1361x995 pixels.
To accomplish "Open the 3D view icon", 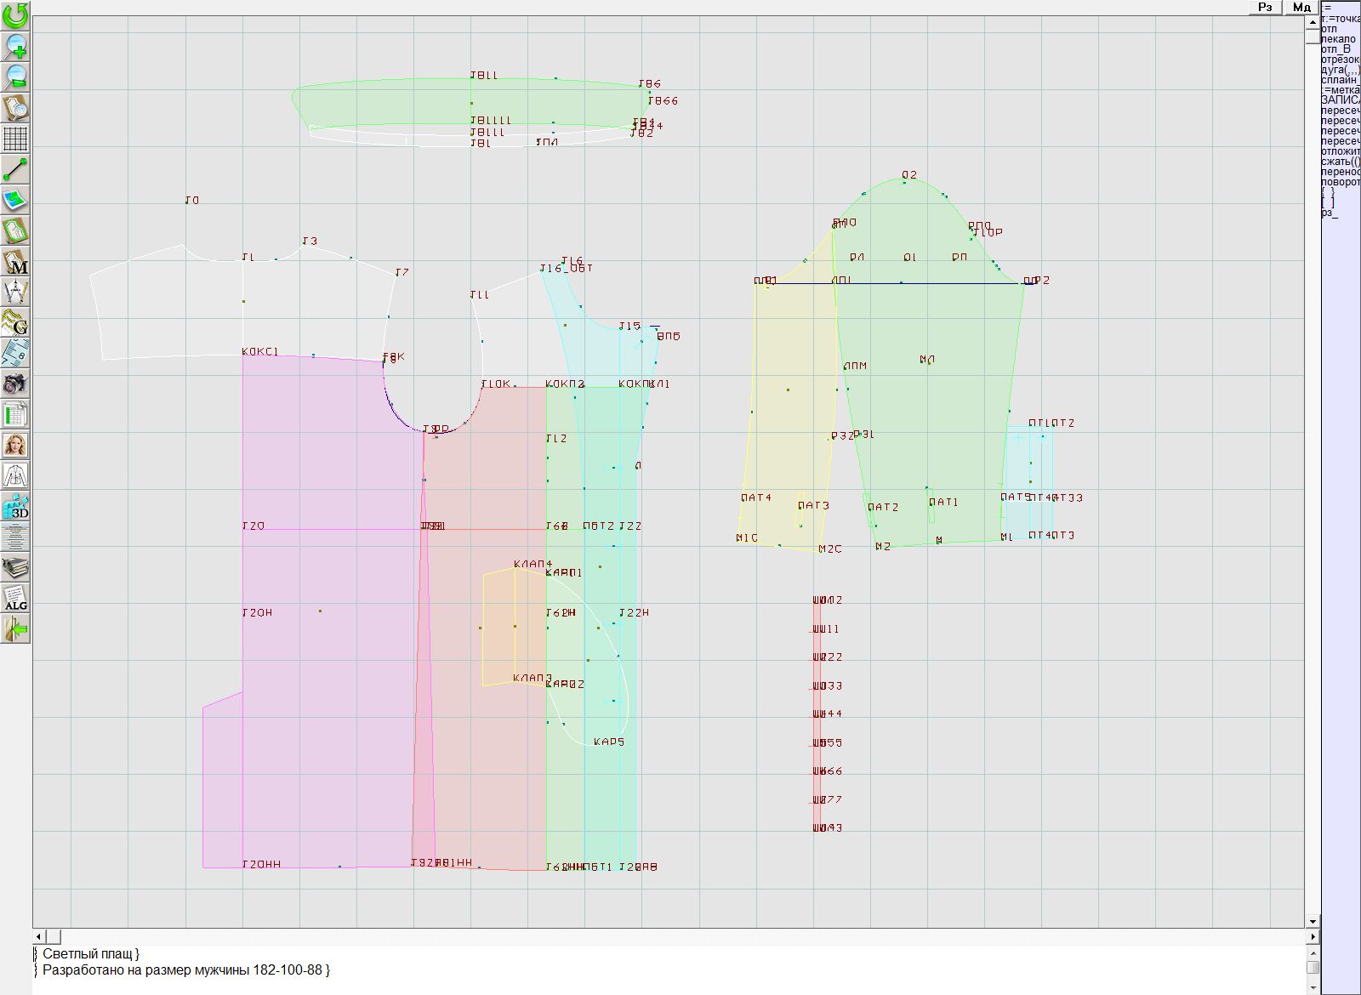I will coord(15,507).
